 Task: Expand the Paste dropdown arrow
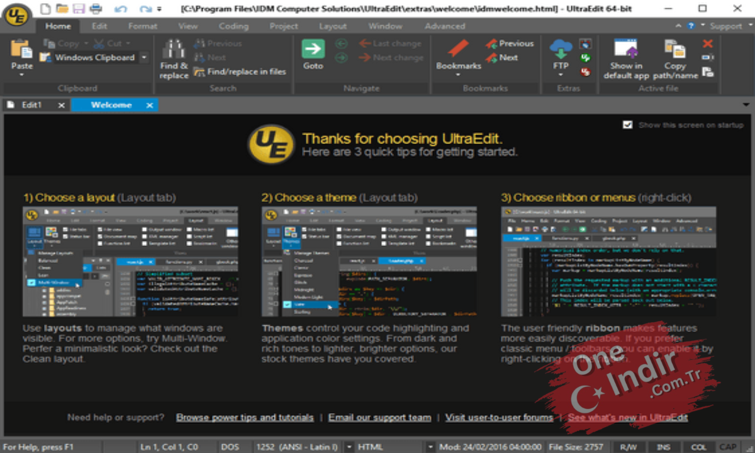(x=21, y=75)
